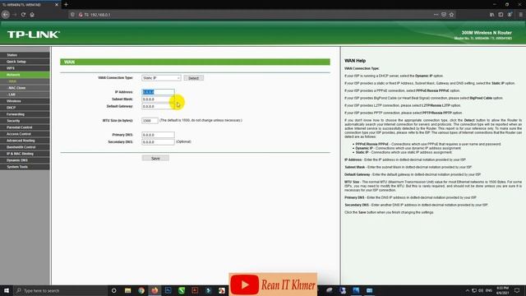The width and height of the screenshot is (526, 296).
Task: Open the Security menu item
Action: (x=25, y=121)
